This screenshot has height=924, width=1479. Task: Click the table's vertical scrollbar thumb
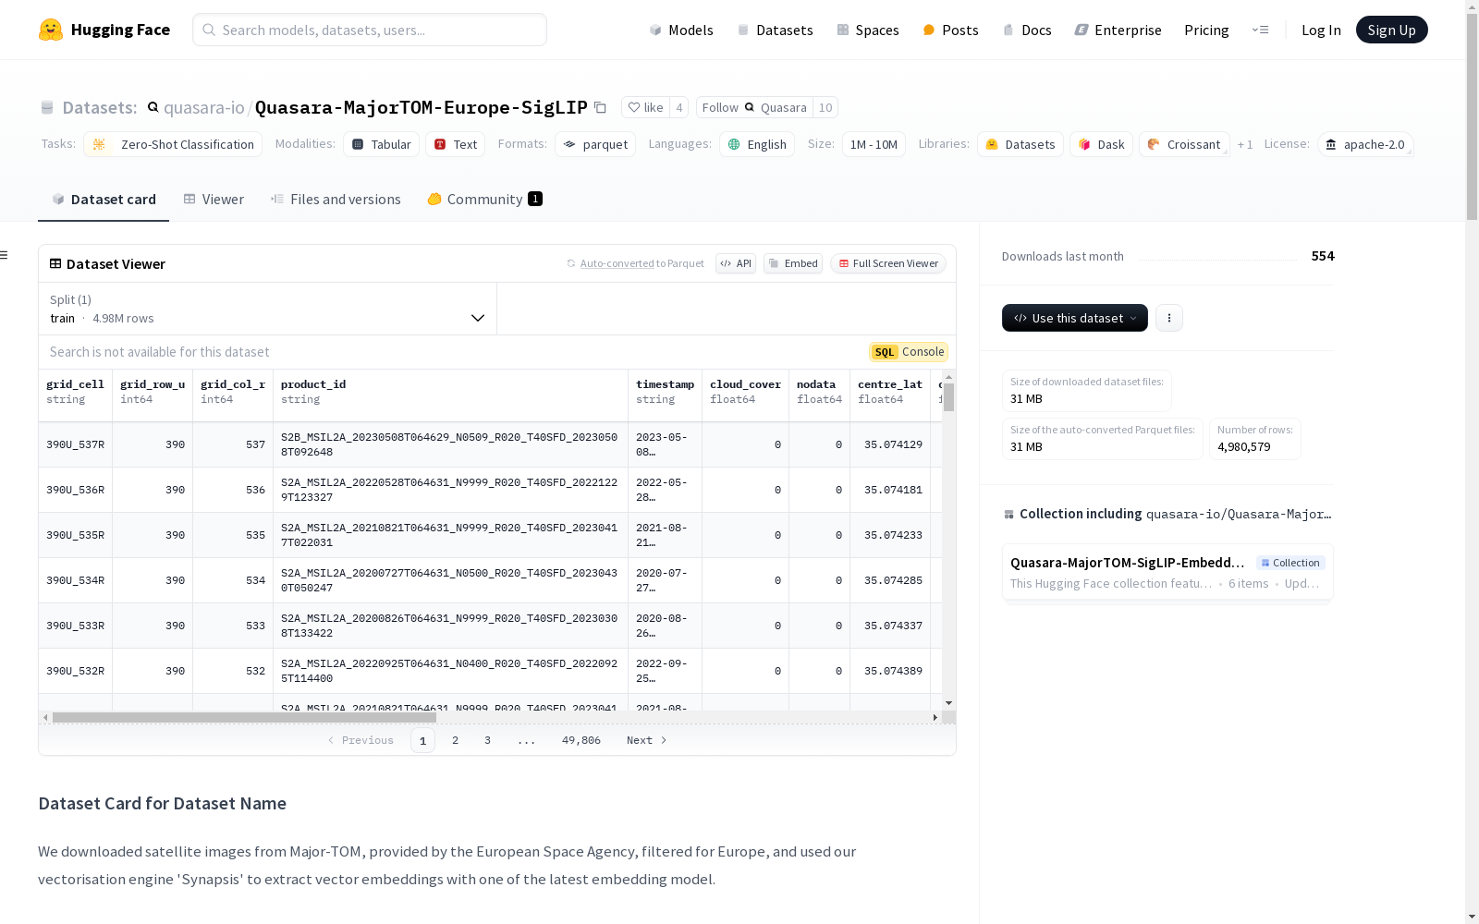pos(948,397)
